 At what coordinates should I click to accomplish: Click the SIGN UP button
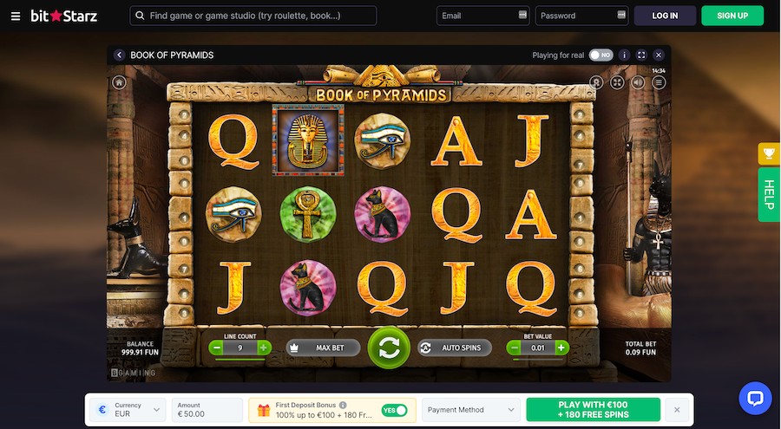[x=732, y=16]
